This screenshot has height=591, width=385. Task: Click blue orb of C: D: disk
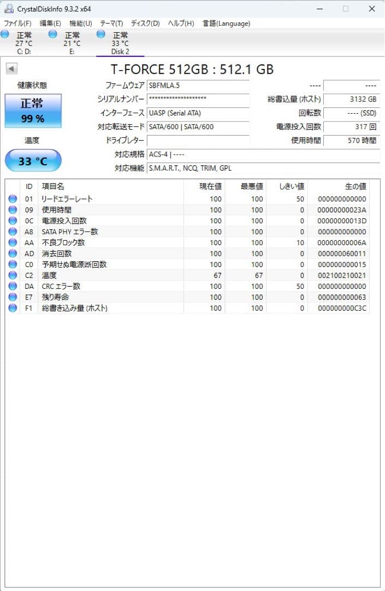click(5, 34)
